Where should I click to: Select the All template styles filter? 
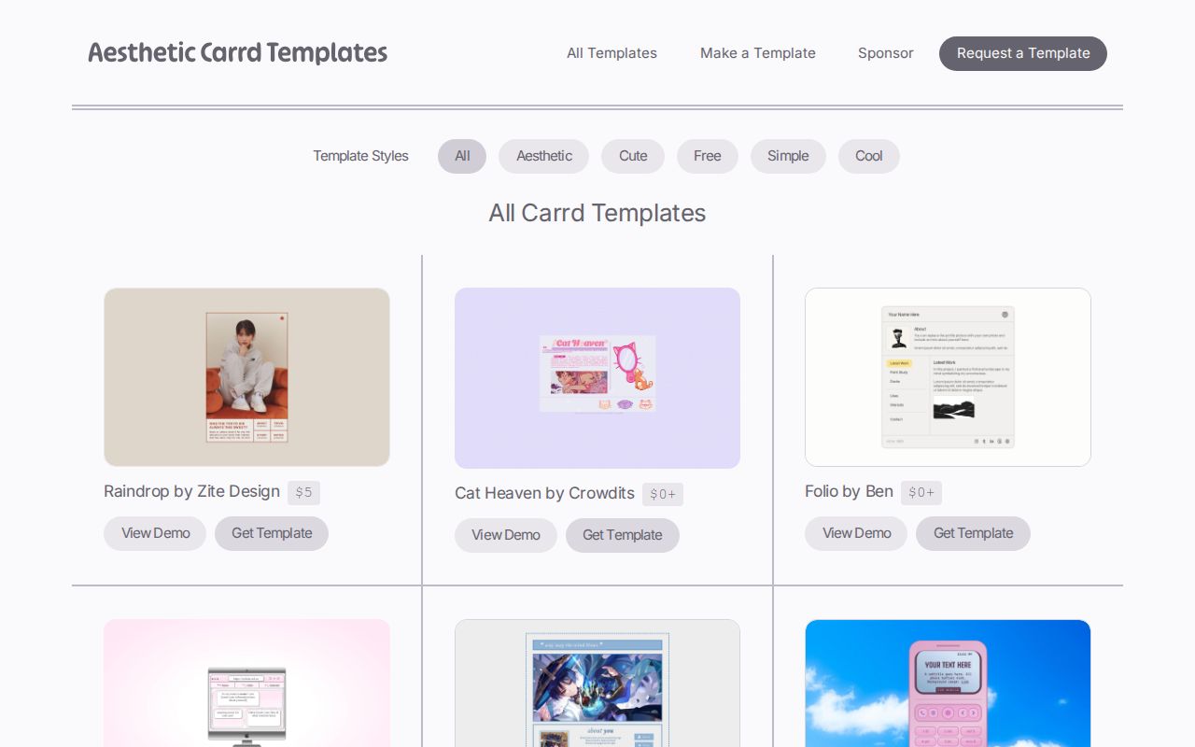(462, 156)
